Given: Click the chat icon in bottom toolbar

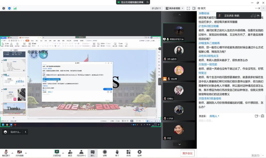Looking at the screenshot, I should 93,153.
